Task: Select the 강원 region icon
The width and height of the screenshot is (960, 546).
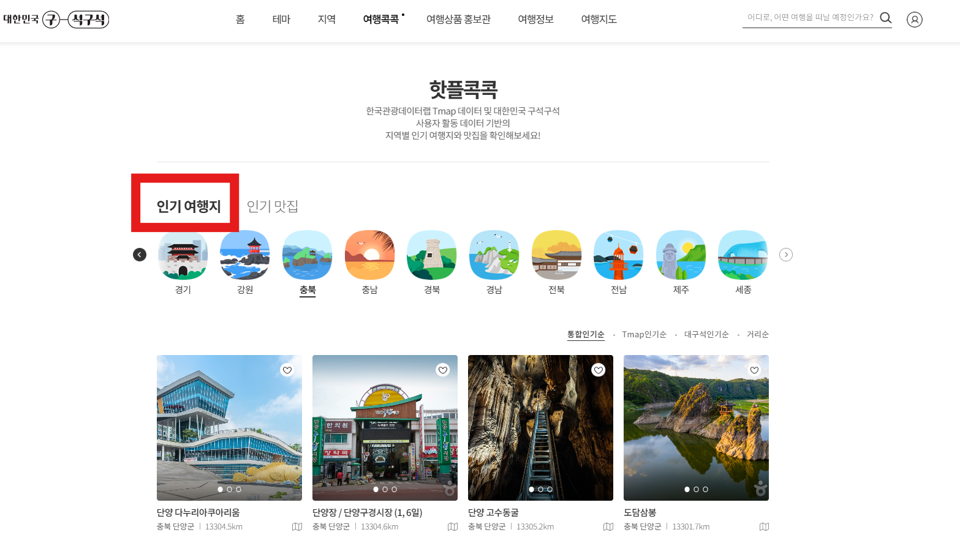Action: [x=244, y=255]
